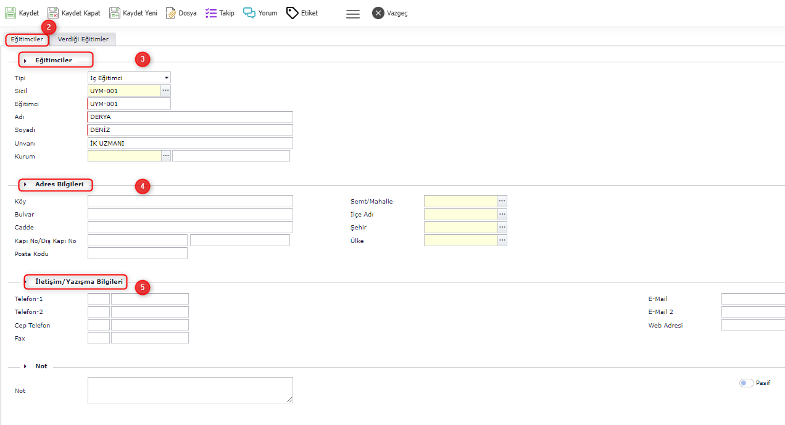The width and height of the screenshot is (785, 425).
Task: Click the Etiket label
Action: click(x=310, y=13)
